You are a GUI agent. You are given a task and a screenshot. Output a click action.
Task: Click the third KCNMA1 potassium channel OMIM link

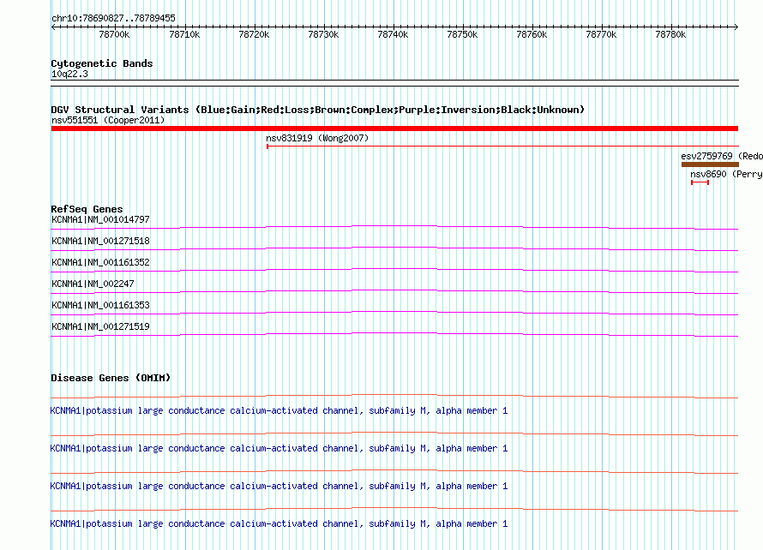coord(279,487)
